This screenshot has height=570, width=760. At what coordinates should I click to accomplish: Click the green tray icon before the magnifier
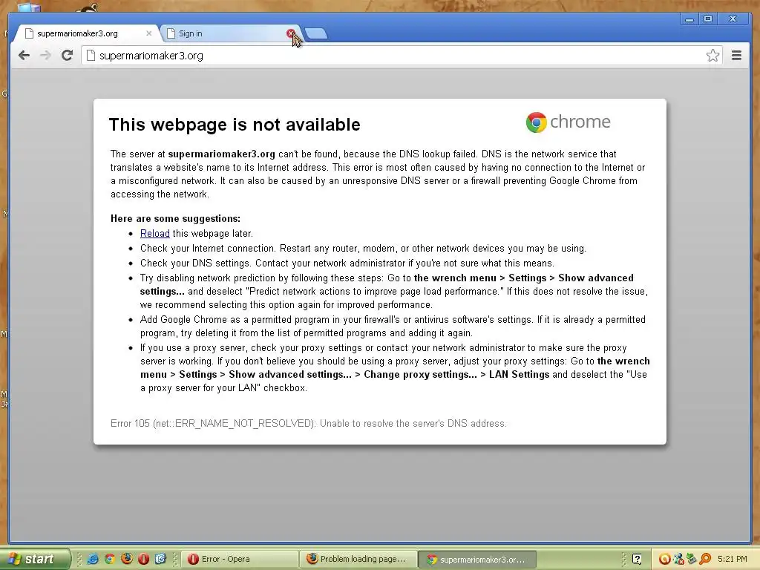tap(692, 560)
